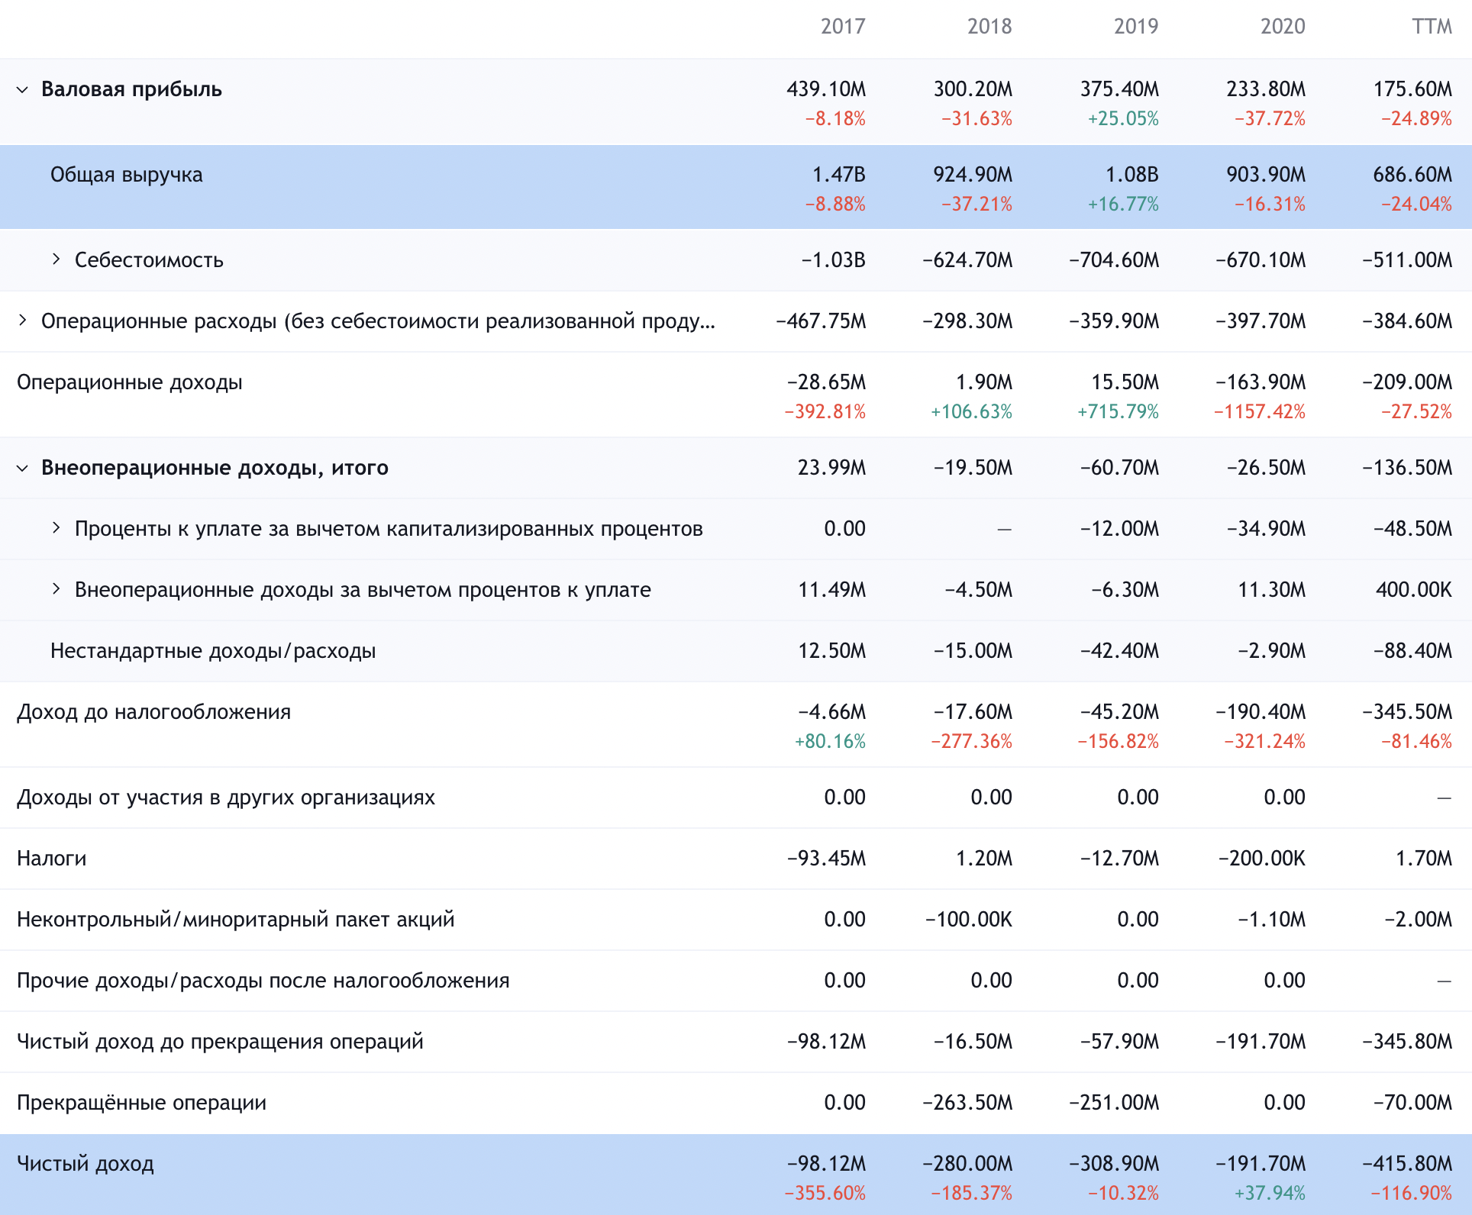Click revenue value 924.90M
Image resolution: width=1472 pixels, height=1215 pixels.
[x=973, y=175]
